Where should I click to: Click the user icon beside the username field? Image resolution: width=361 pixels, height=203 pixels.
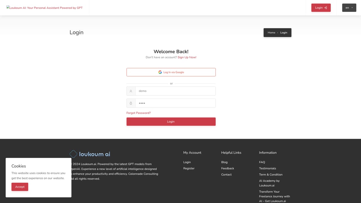pos(131,91)
